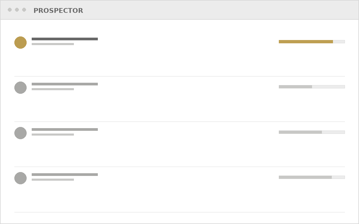Click the second row's half-filled progress bar
359x224 pixels.
coord(312,87)
